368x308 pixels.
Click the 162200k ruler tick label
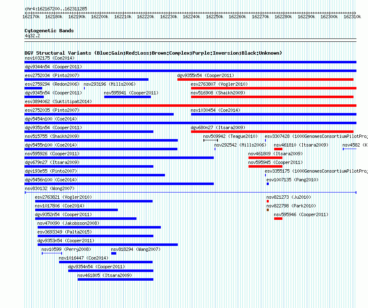pos(100,17)
